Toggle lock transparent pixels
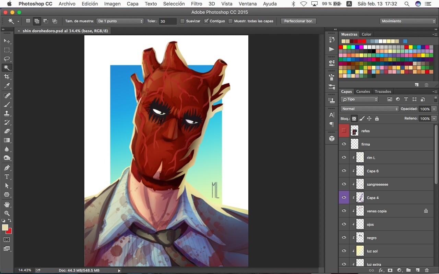439x274 pixels. [x=354, y=119]
